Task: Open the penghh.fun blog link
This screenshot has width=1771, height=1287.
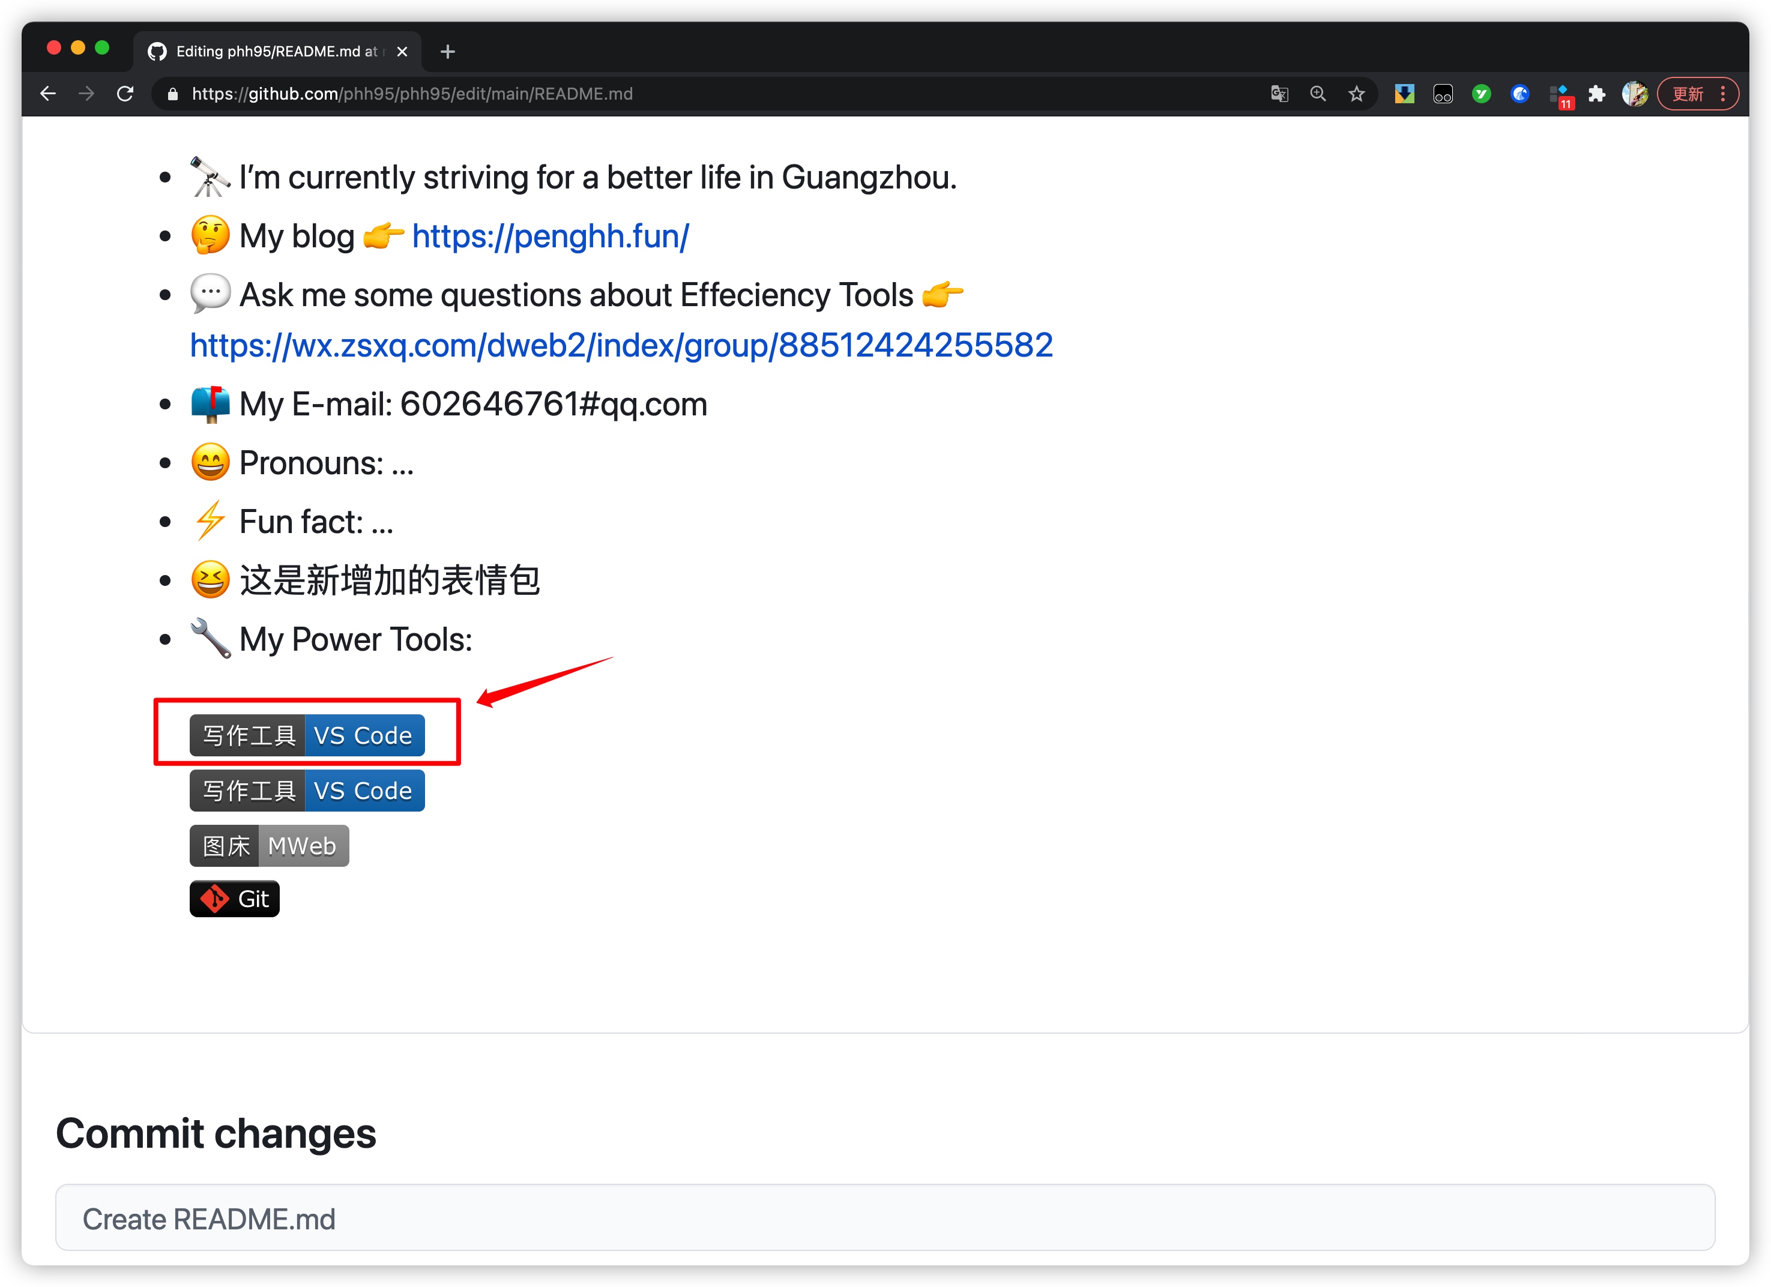Action: coord(550,236)
